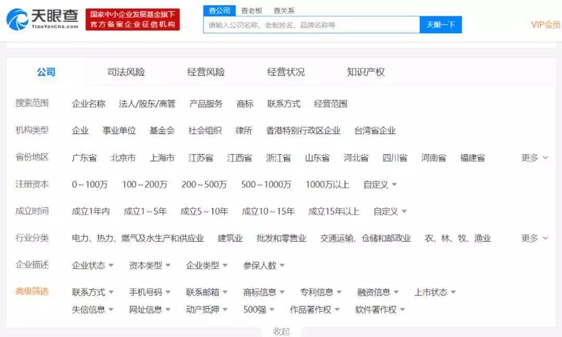562x337 pixels.
Task: Filter by 企业 organization type
Action: [80, 131]
